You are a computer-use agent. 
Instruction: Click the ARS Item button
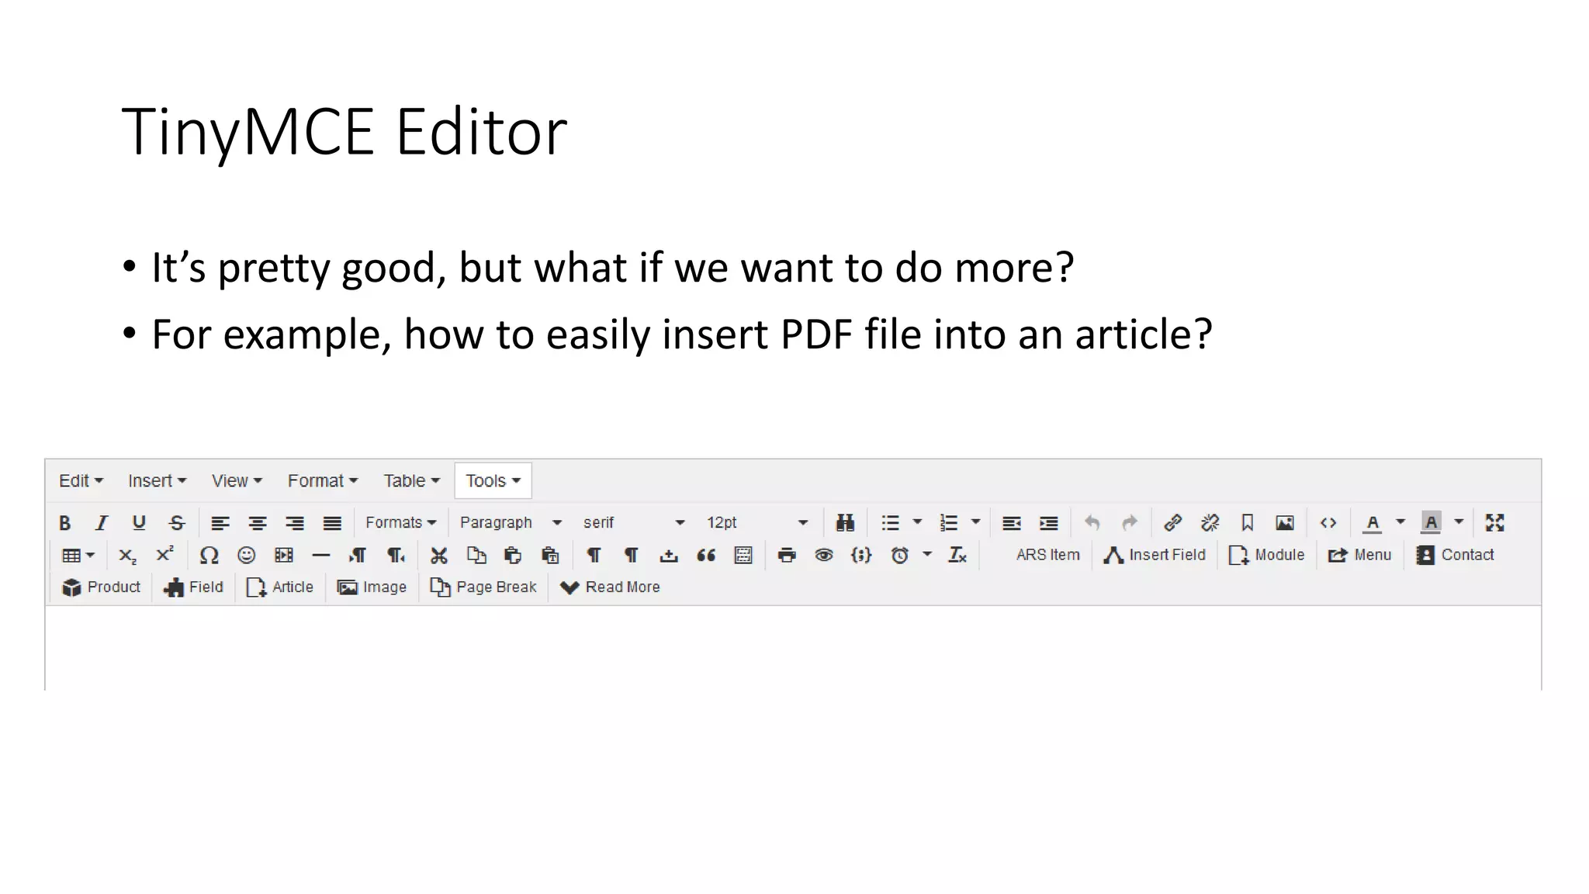coord(1047,555)
